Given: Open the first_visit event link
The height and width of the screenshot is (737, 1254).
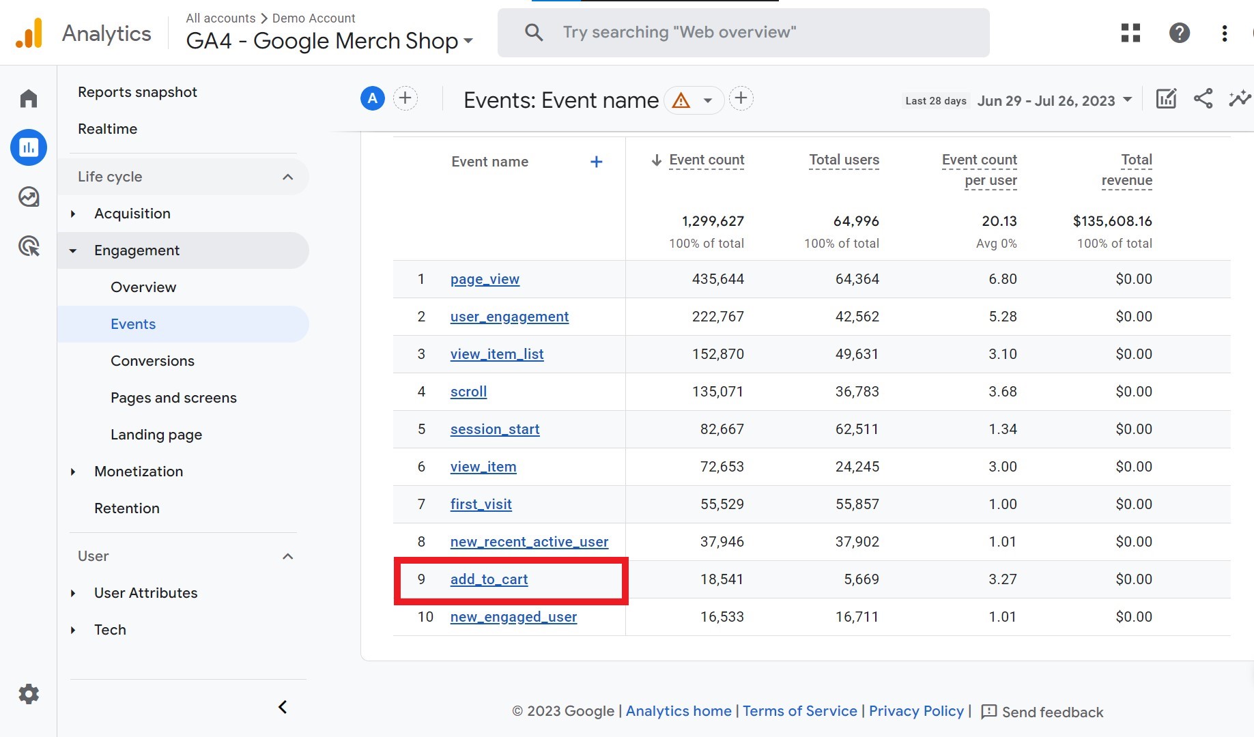Looking at the screenshot, I should pos(481,504).
